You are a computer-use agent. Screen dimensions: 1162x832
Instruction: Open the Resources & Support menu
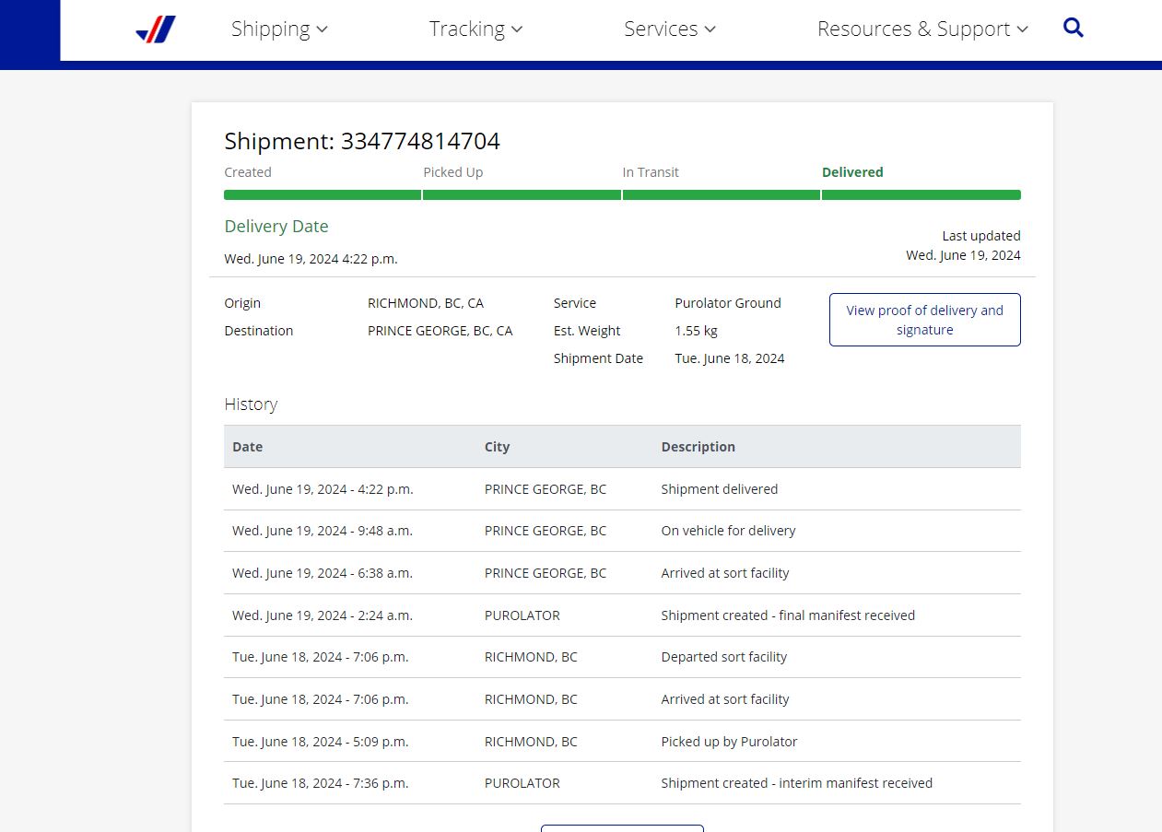[922, 29]
